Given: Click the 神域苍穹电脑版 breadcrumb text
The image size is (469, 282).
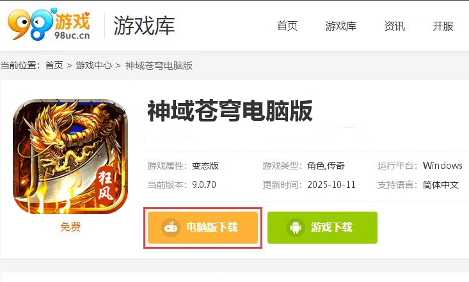Looking at the screenshot, I should (x=159, y=65).
